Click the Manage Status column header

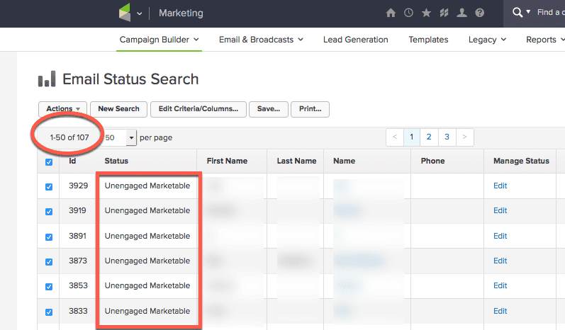click(x=521, y=161)
